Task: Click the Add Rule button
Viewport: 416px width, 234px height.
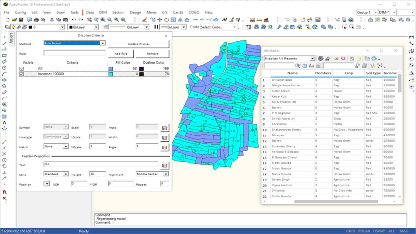Action: pos(121,54)
